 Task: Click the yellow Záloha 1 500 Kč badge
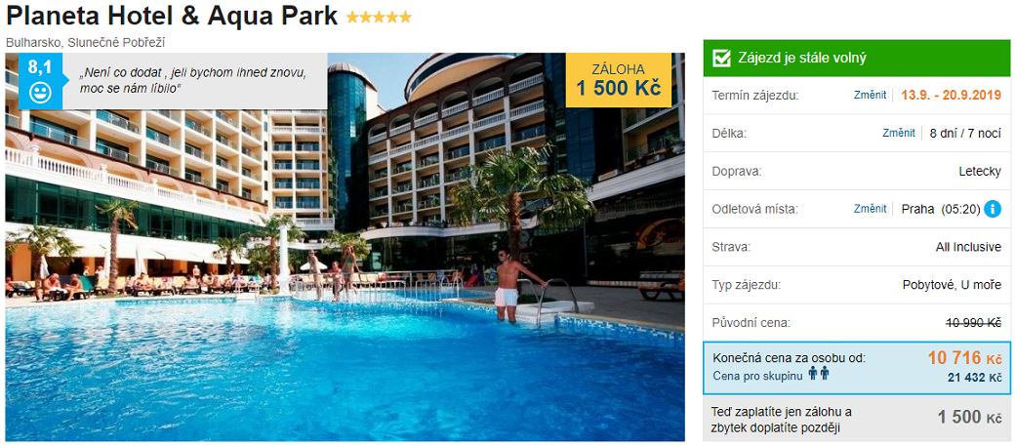[618, 80]
